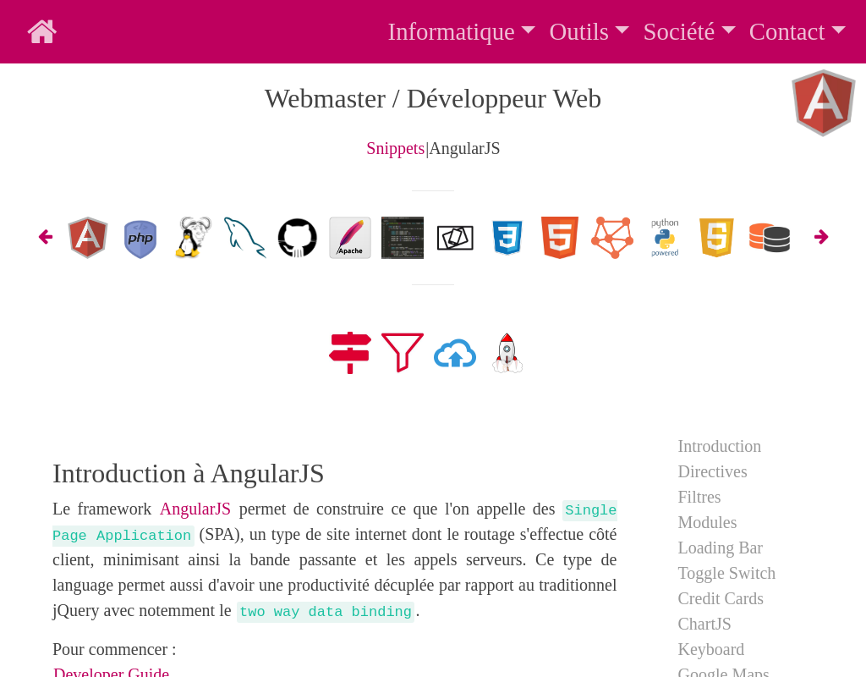Select the GitHub Octocat icon
Image resolution: width=866 pixels, height=677 pixels.
coord(297,238)
